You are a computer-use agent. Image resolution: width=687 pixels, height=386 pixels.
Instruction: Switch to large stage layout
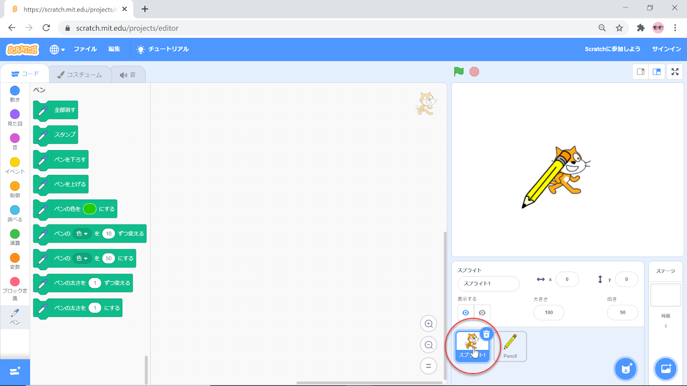coord(657,72)
